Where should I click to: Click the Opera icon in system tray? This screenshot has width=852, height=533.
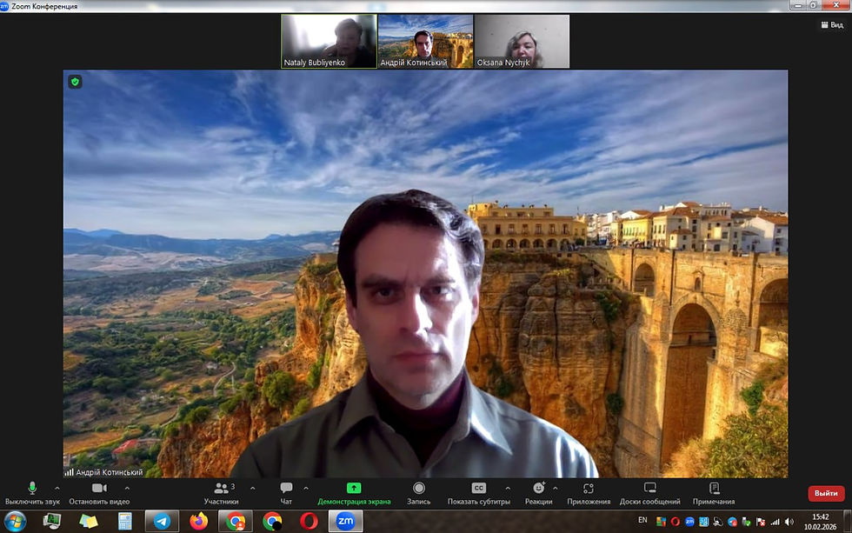(676, 522)
